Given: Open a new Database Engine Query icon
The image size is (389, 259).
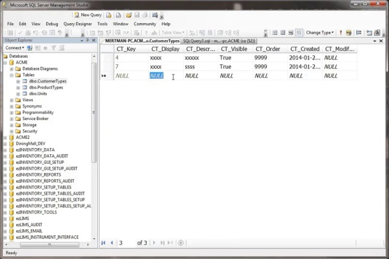Looking at the screenshot, I should pos(109,15).
